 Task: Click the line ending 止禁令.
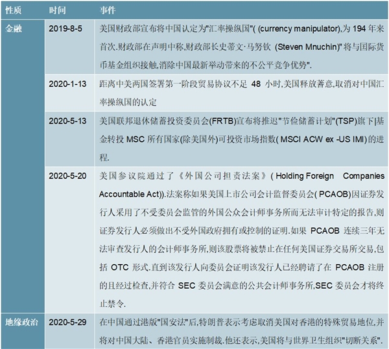click(113, 304)
